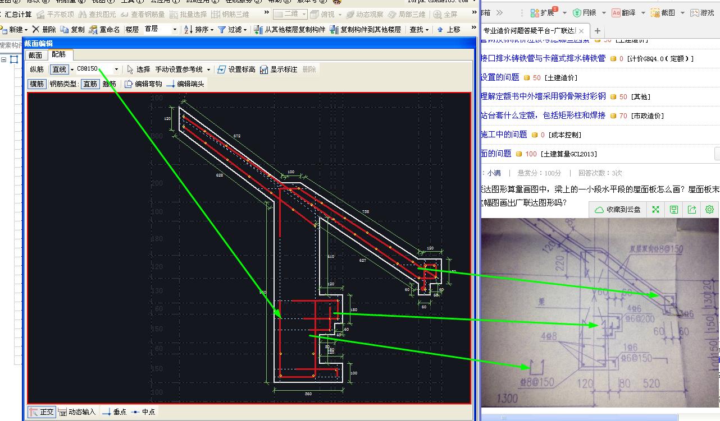Screen dimensions: 720x421
Task: Click the 全屏 fullscreen tool
Action: pyautogui.click(x=445, y=15)
